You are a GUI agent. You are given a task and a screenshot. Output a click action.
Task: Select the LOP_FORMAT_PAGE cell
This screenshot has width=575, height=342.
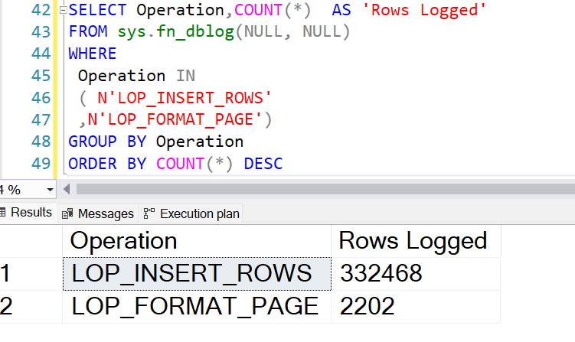coord(197,307)
